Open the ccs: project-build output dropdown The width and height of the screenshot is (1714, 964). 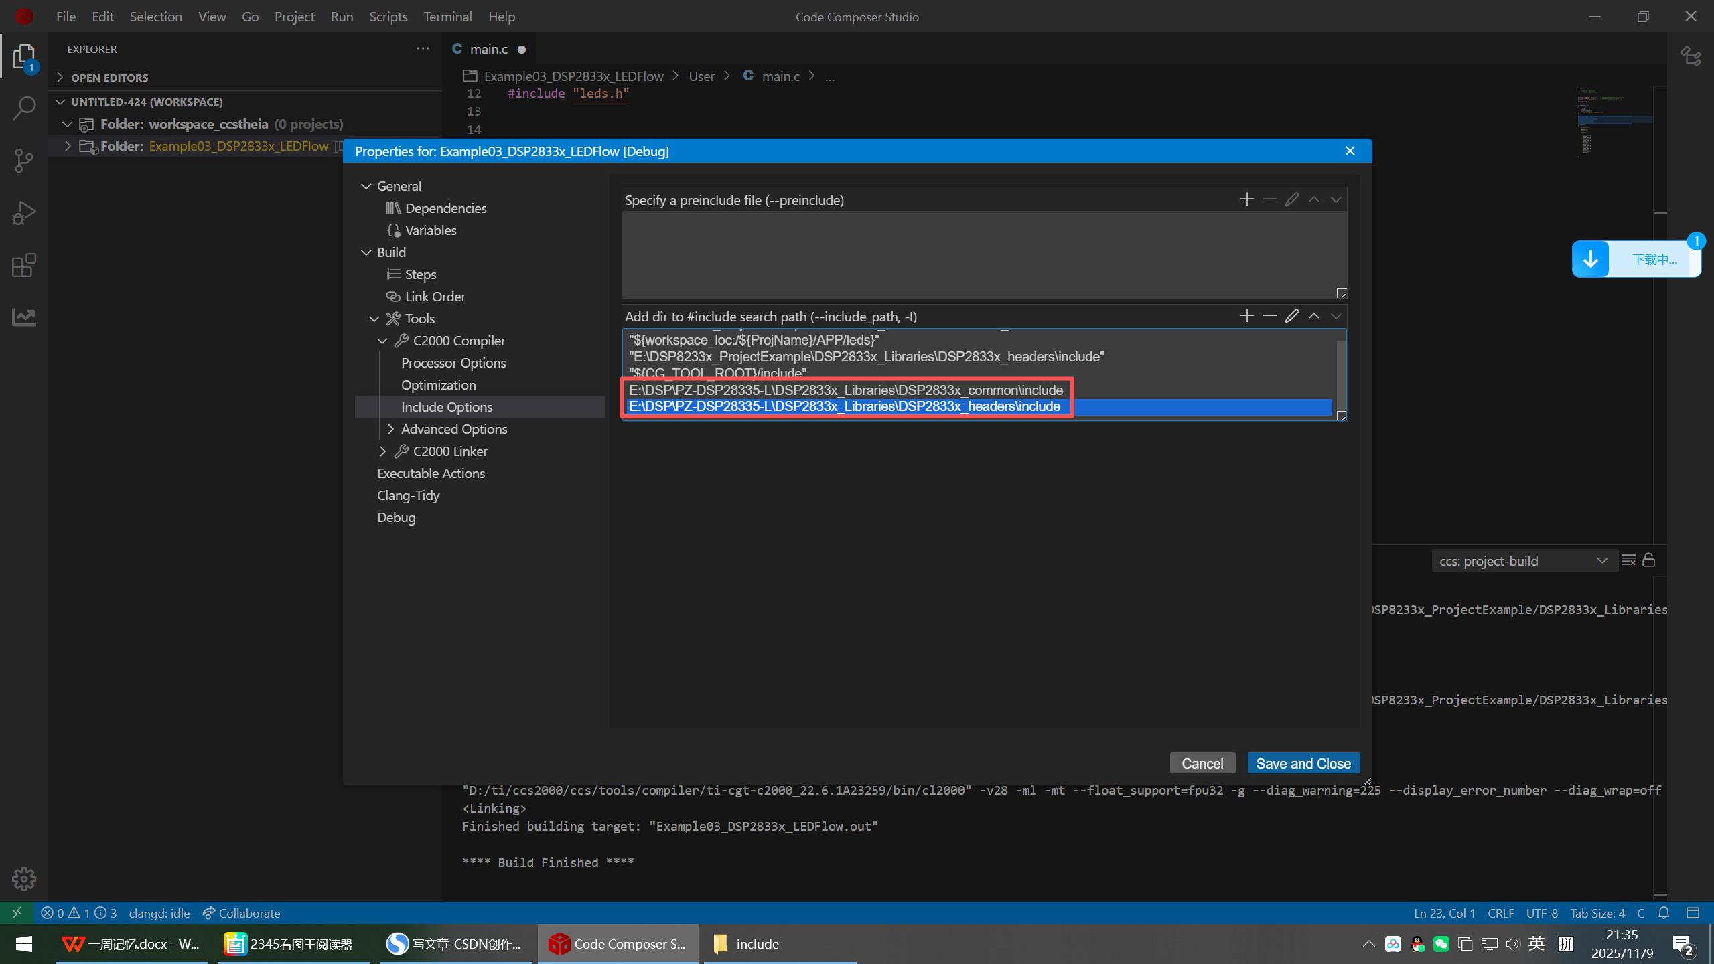[x=1523, y=561]
